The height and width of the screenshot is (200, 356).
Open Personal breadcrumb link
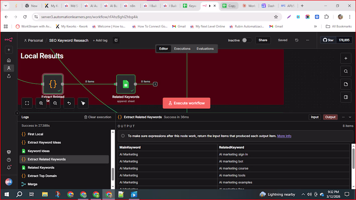(x=33, y=40)
